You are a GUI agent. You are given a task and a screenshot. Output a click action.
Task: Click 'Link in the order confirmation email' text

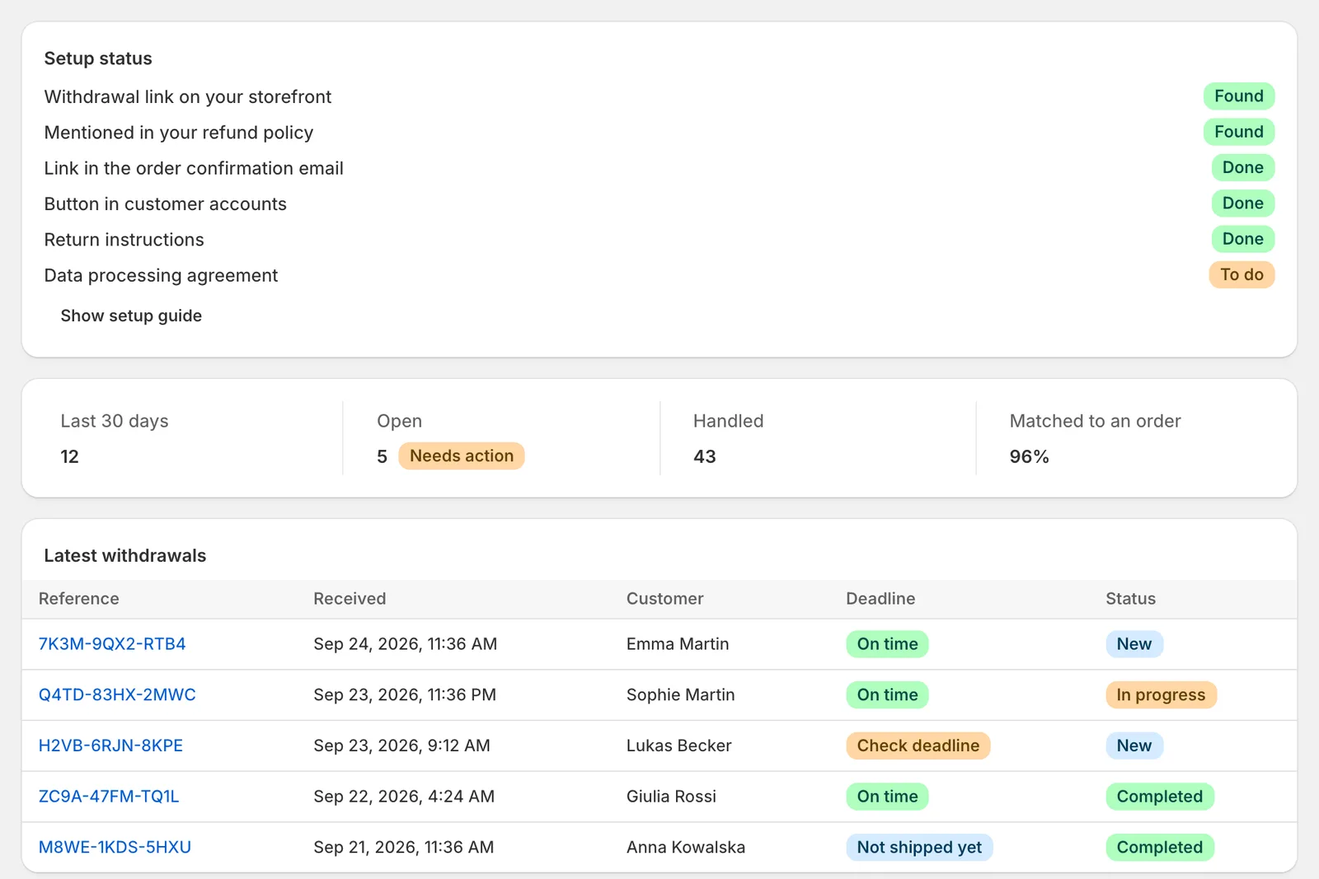[x=194, y=168]
